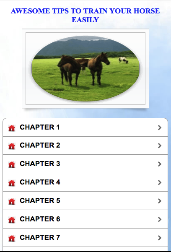
Task: Click the chevron arrow on Chapter 6 row
Action: point(159,219)
